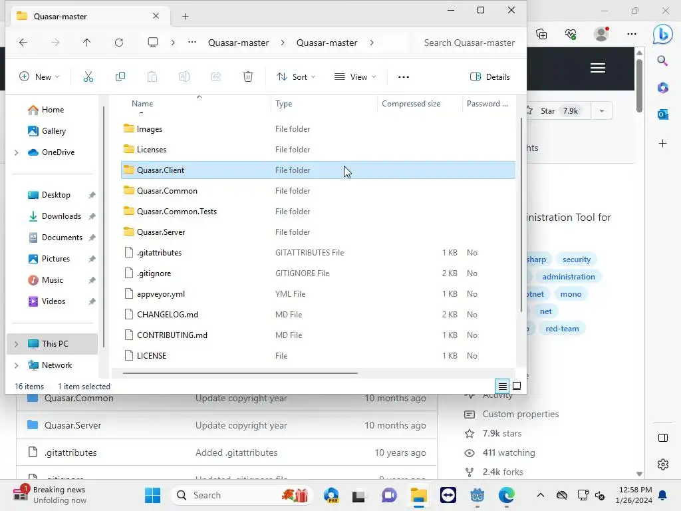This screenshot has height=511, width=681.
Task: Click the Delete trash can icon
Action: click(x=247, y=77)
